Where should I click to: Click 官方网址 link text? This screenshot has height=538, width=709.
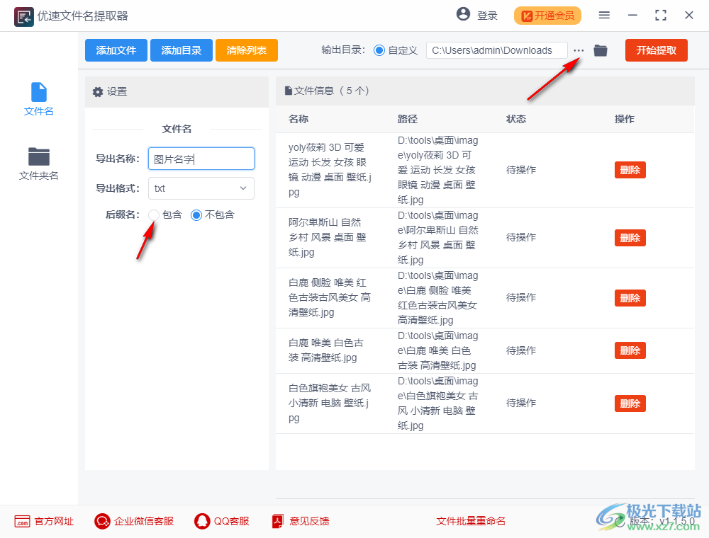[x=55, y=522]
